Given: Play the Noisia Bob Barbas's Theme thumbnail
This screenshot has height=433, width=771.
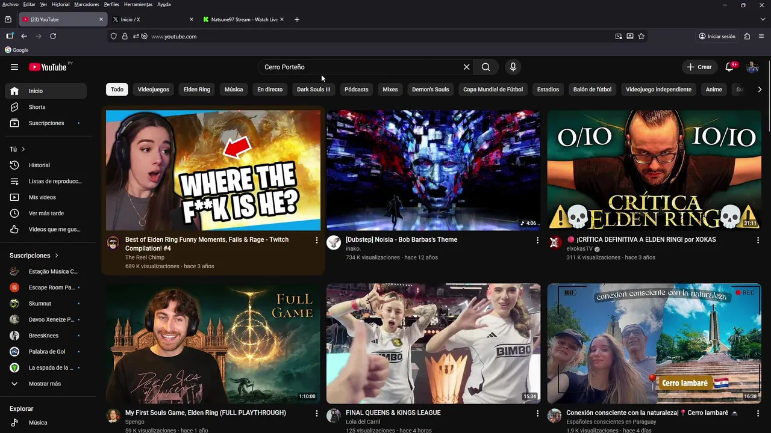Looking at the screenshot, I should (433, 170).
